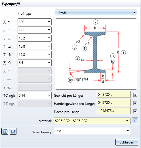Click the catalog load icon beside Bezeichnung
Image resolution: width=141 pixels, height=148 pixels.
tap(5, 131)
